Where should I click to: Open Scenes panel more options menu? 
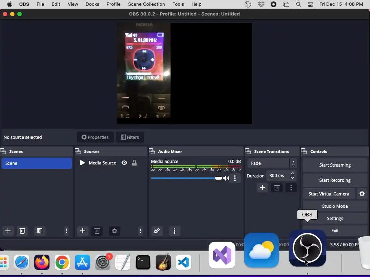tap(66, 231)
